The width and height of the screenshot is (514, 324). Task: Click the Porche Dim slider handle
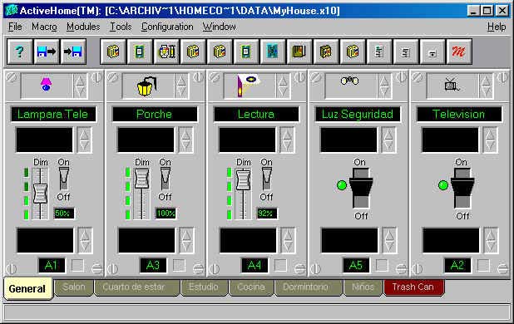click(141, 178)
